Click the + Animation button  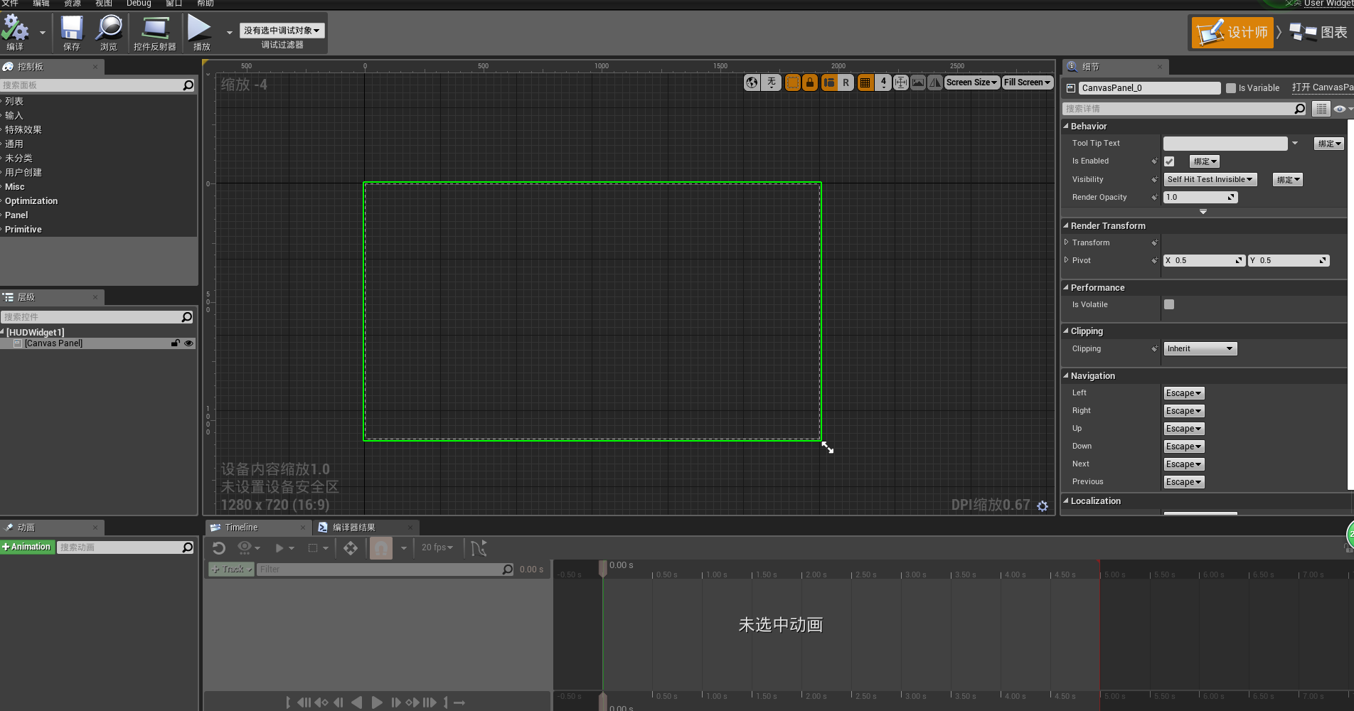[x=27, y=547]
